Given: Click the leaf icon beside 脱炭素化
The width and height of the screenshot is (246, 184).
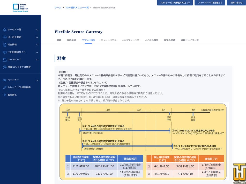Looking at the screenshot, I should tap(5, 95).
